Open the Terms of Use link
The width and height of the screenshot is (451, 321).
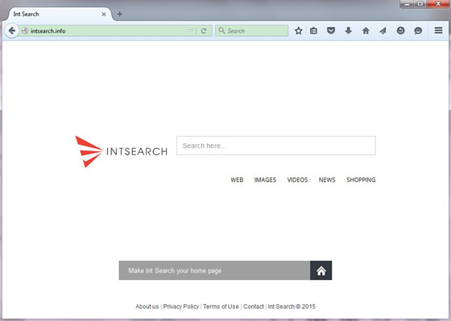pos(221,307)
